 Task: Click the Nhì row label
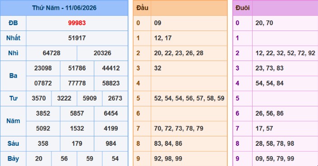(x=13, y=53)
